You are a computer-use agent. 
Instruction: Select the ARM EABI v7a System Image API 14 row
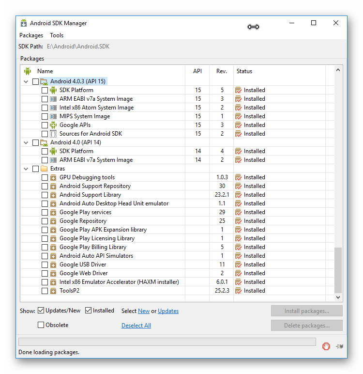[x=177, y=160]
